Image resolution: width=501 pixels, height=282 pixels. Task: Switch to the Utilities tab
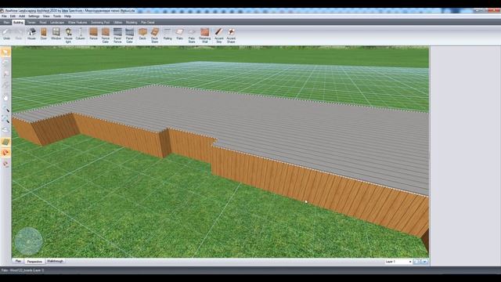click(x=117, y=23)
